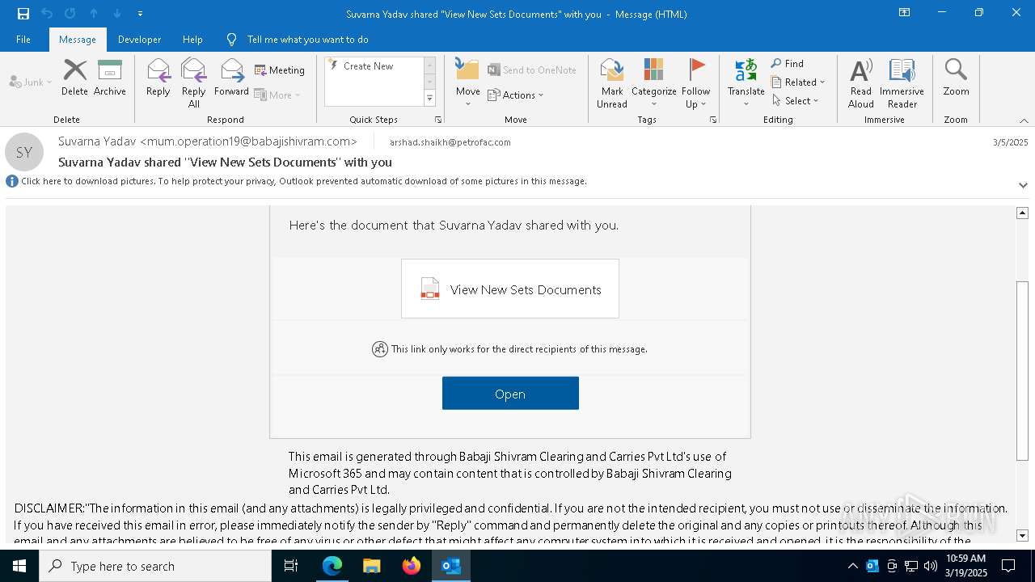
Task: Open the Related dropdown
Action: (x=798, y=82)
